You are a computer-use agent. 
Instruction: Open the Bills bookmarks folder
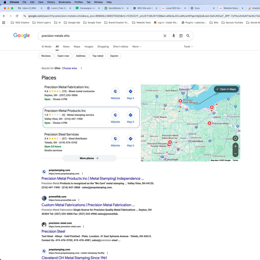pyautogui.click(x=214, y=22)
